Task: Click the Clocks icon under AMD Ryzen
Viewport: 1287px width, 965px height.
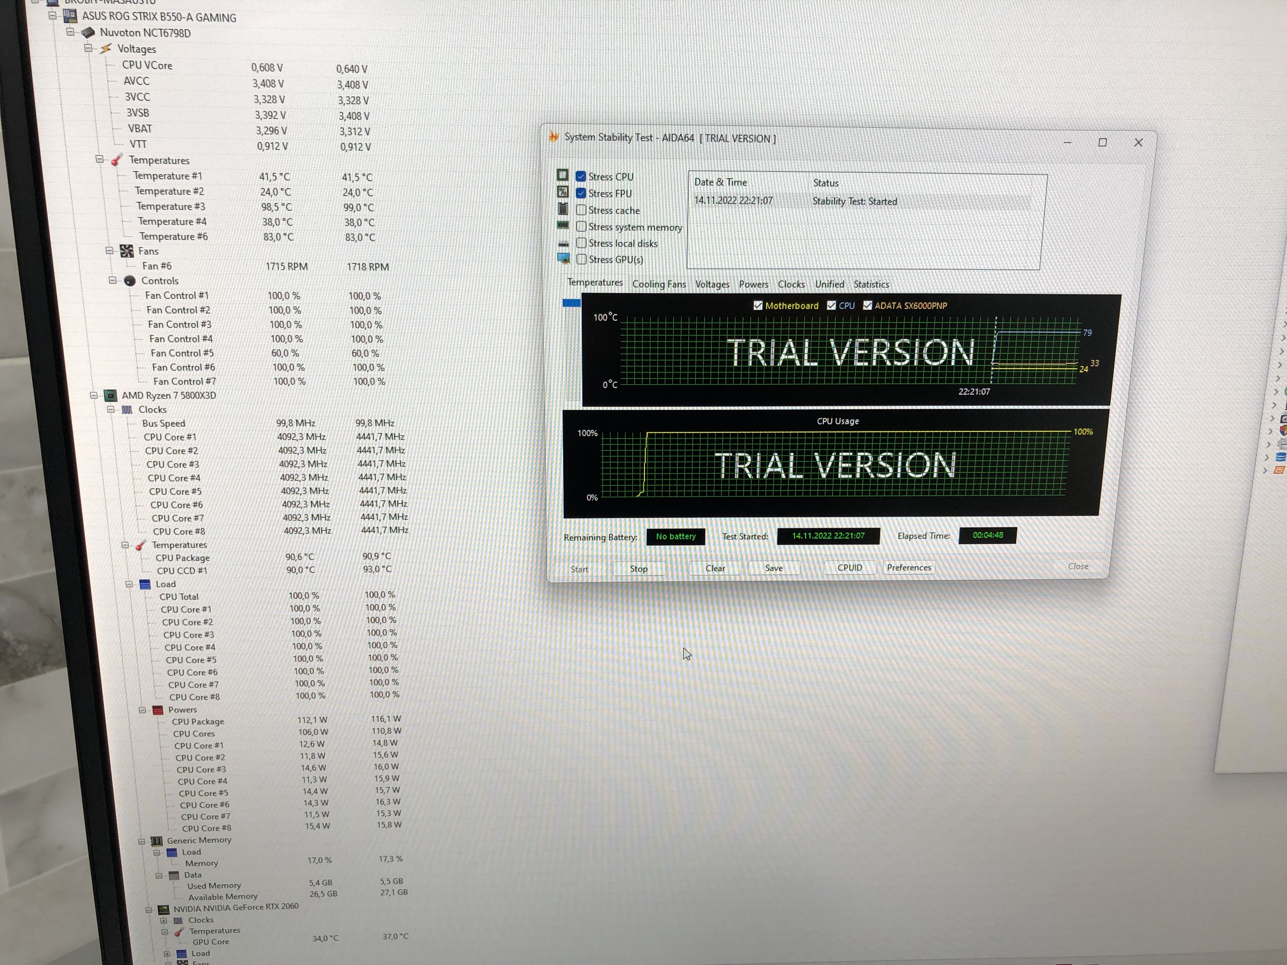Action: click(127, 409)
